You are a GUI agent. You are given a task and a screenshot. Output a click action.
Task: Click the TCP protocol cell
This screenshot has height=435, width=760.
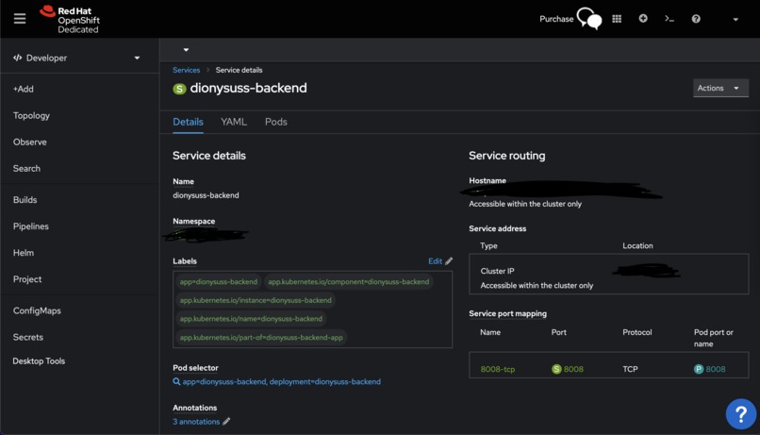(630, 369)
